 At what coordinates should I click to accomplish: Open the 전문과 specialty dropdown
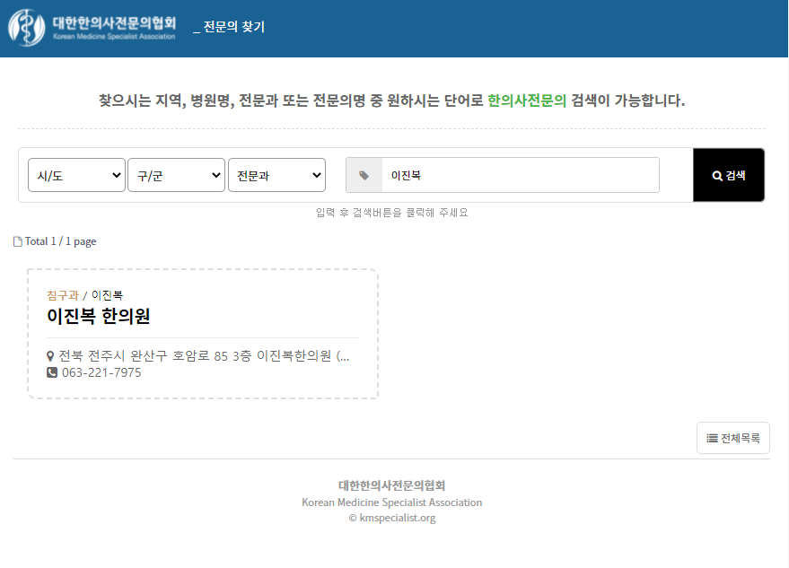276,175
